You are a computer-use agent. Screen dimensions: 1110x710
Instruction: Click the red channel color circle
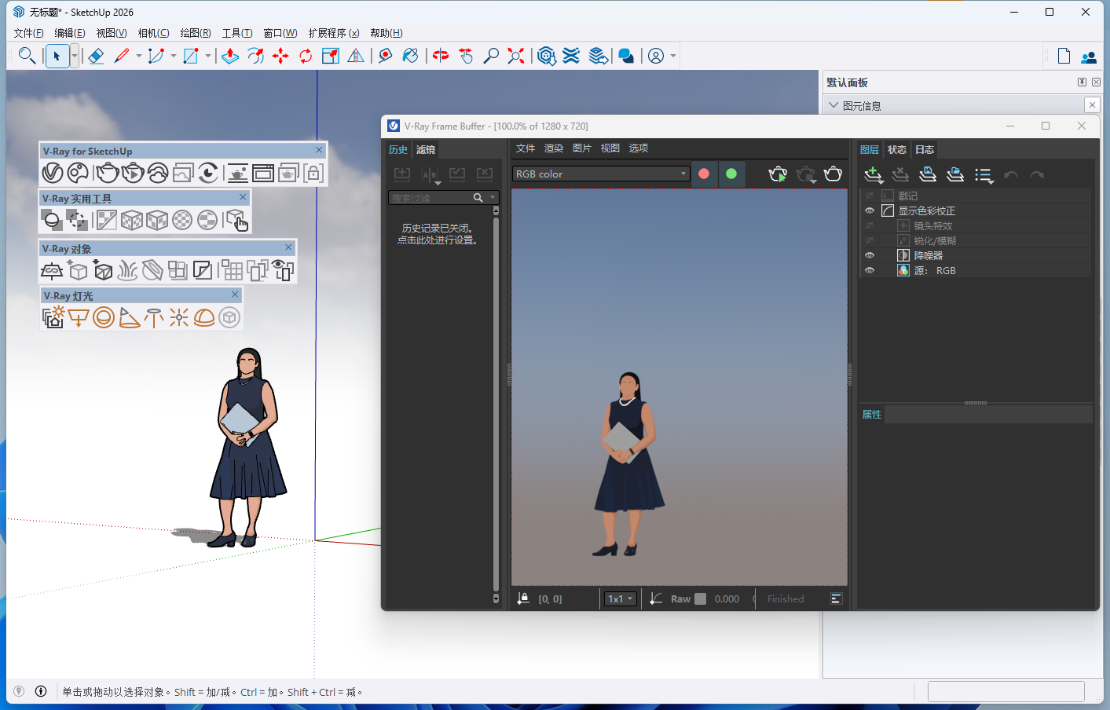coord(704,174)
